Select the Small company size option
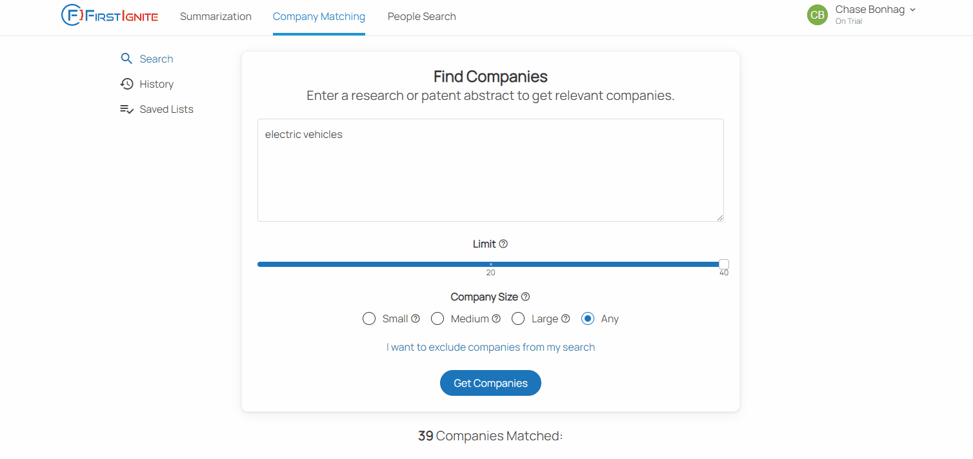 (369, 318)
